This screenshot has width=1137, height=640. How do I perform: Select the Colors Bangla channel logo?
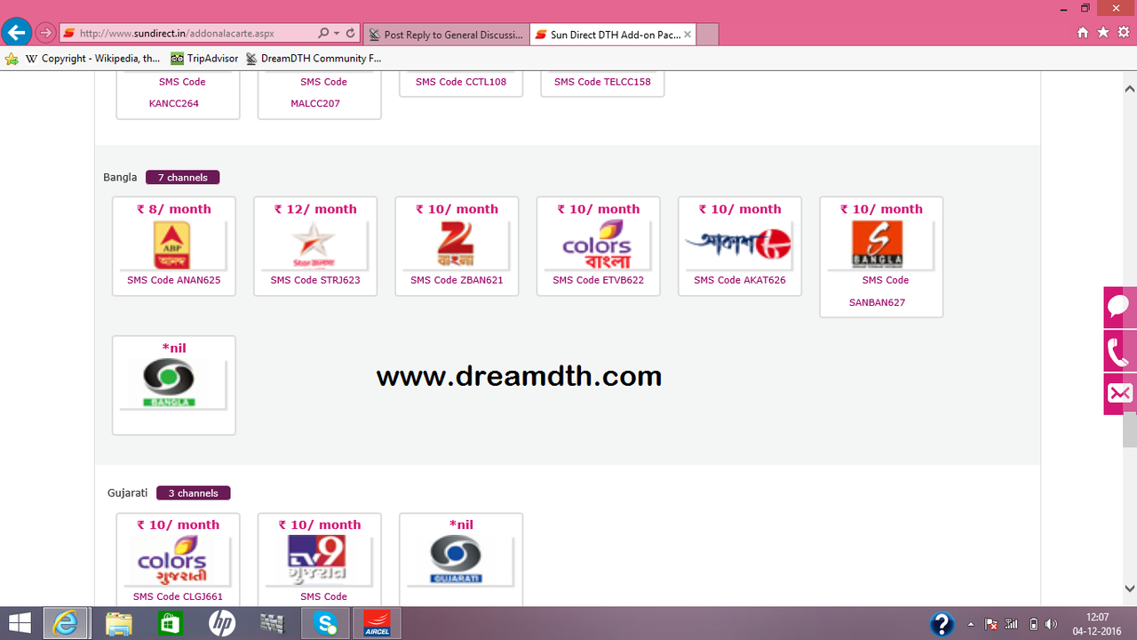598,245
